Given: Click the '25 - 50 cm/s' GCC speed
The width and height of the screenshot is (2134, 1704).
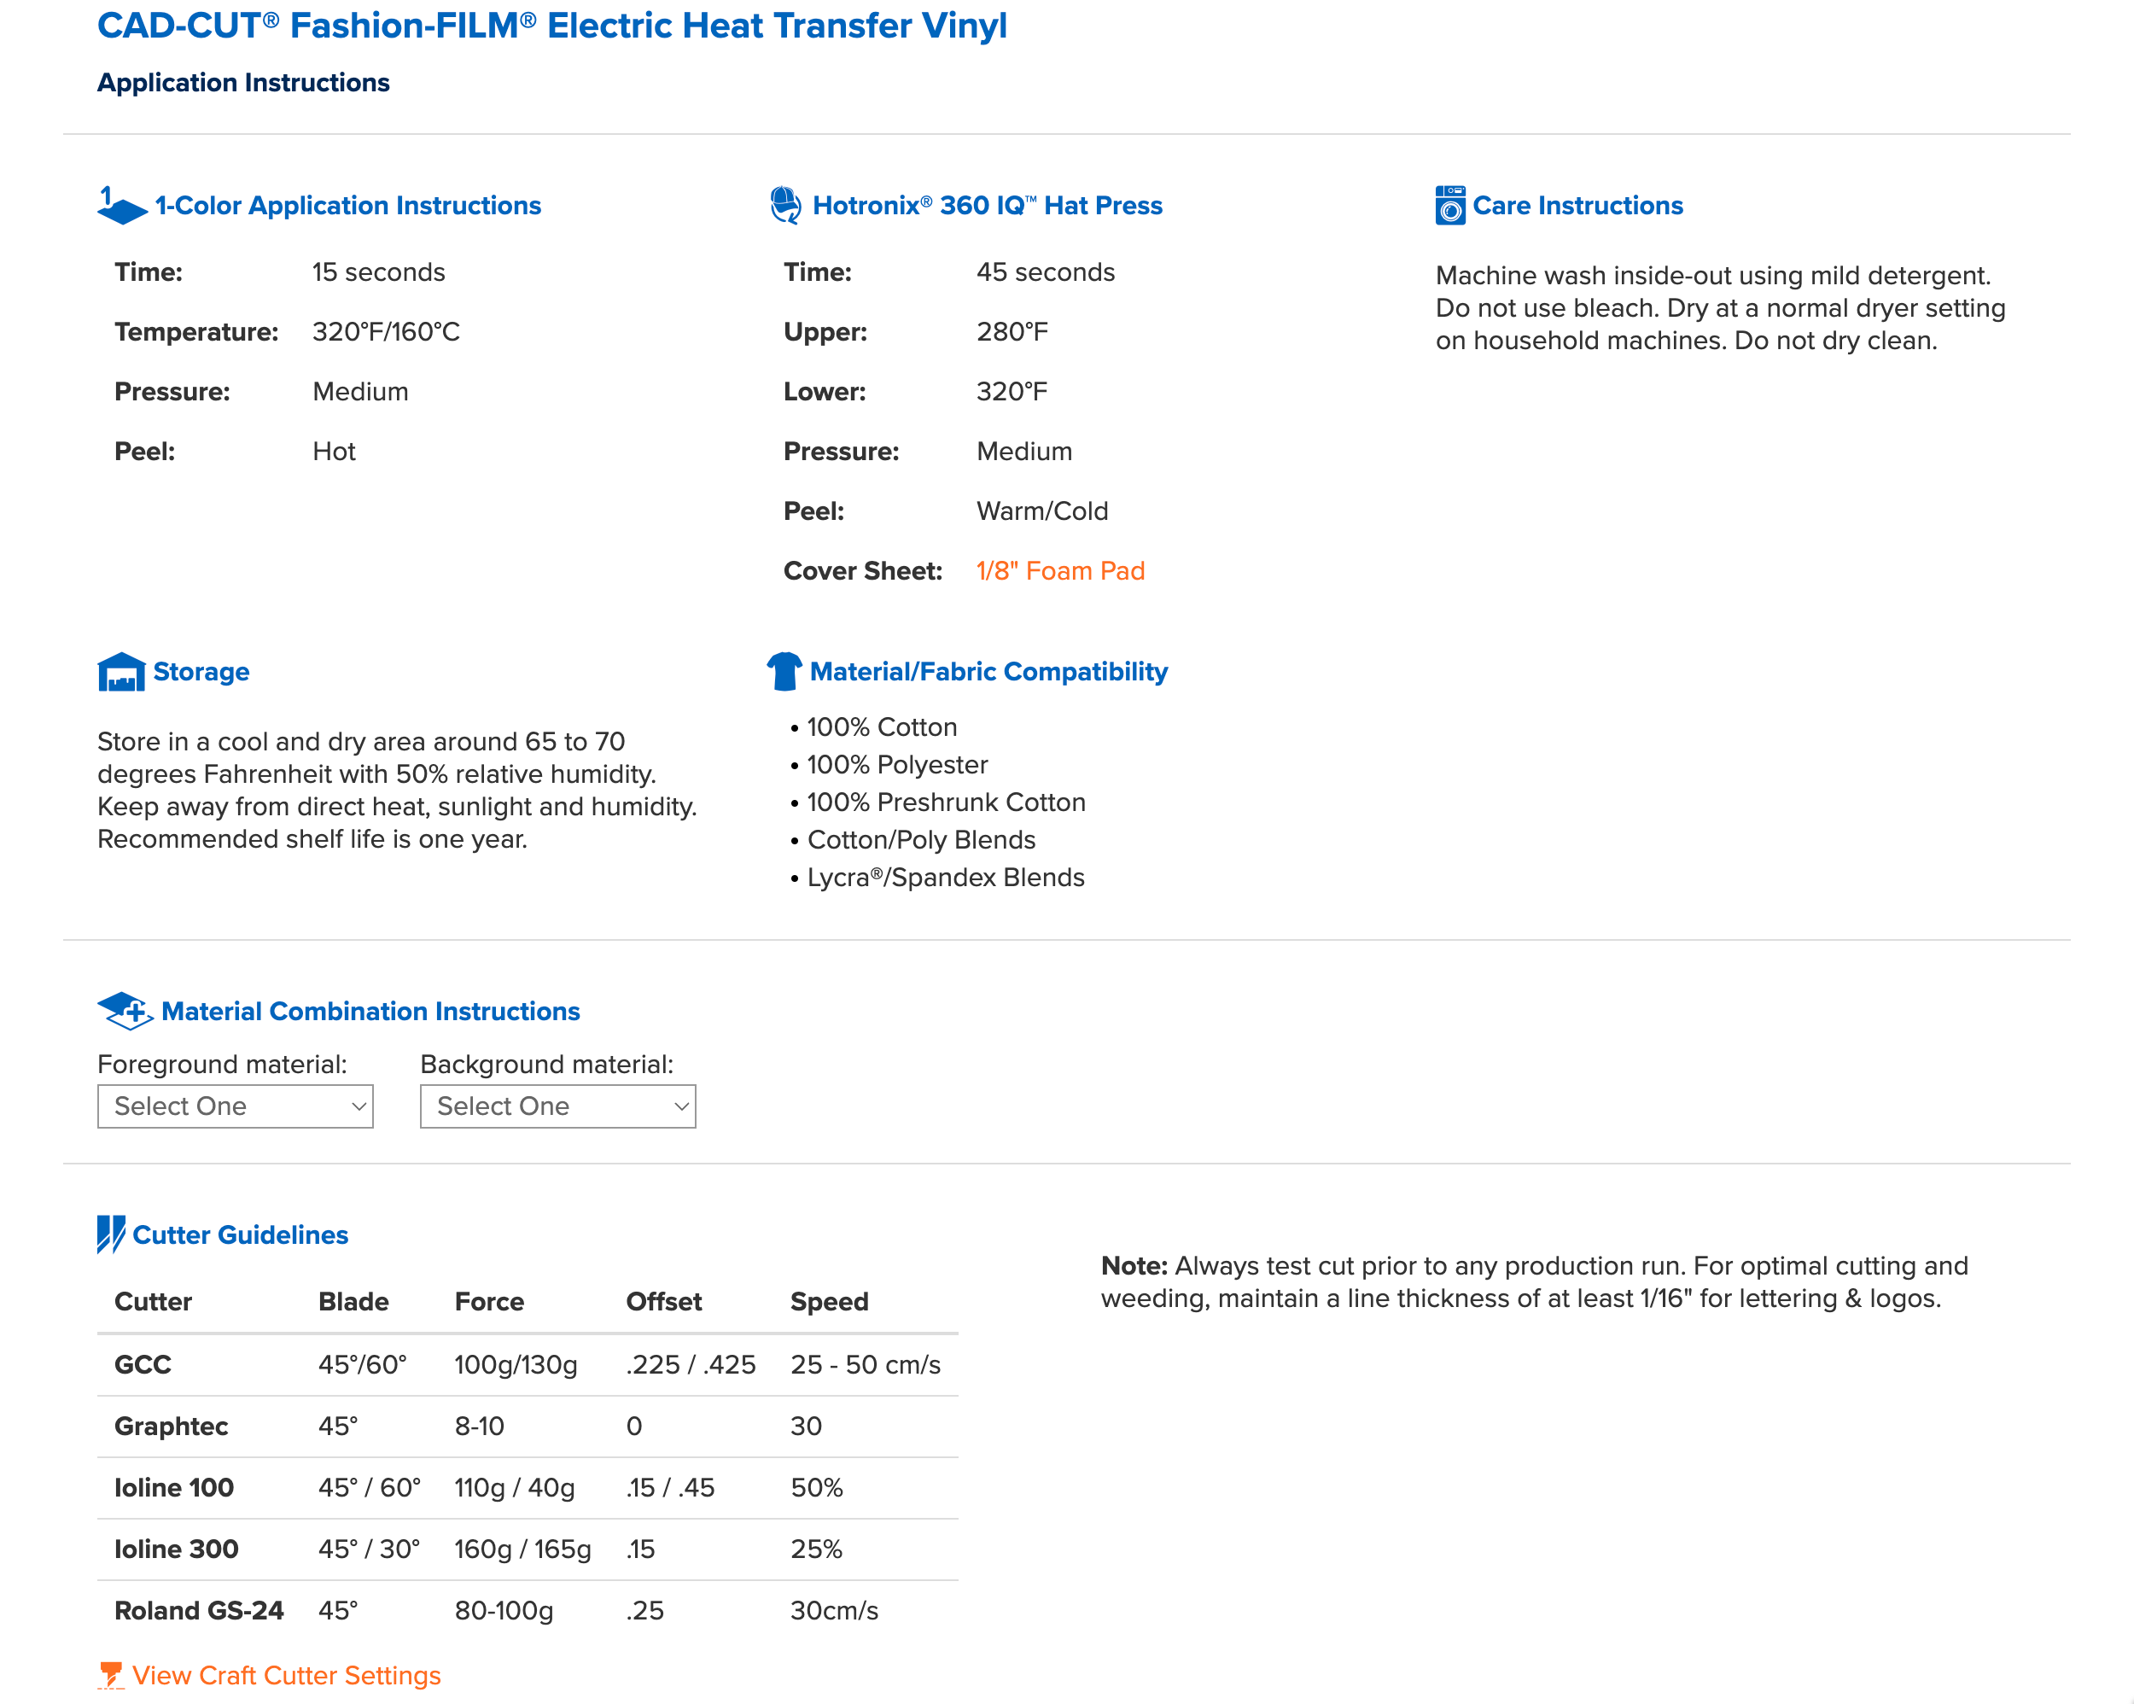Looking at the screenshot, I should pos(865,1364).
